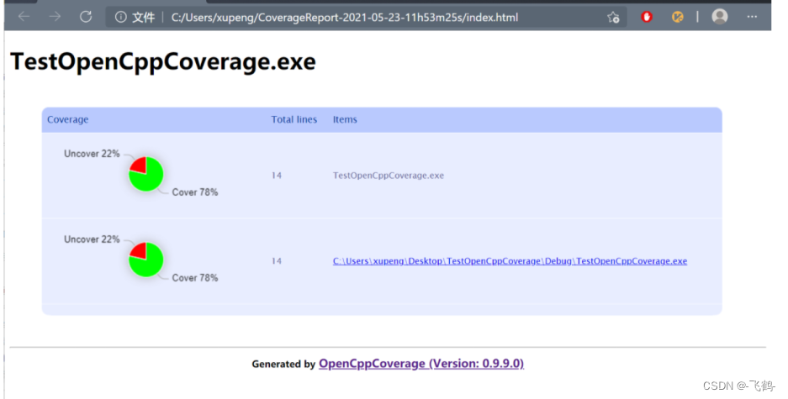Click the second row's coverage pie chart
Screen dimensions: 788x399
point(145,260)
